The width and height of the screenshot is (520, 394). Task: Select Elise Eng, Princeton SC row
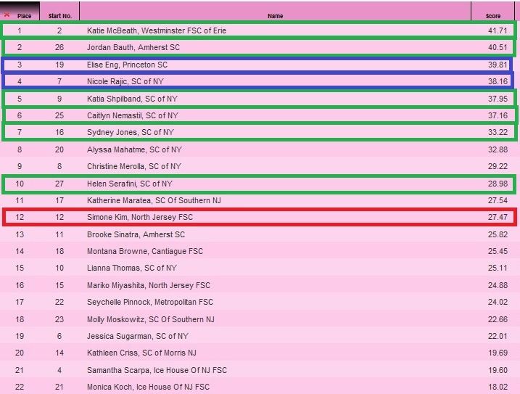(x=257, y=65)
